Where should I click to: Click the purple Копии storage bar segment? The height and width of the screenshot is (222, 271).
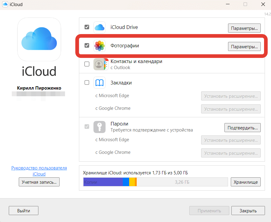[103, 182]
